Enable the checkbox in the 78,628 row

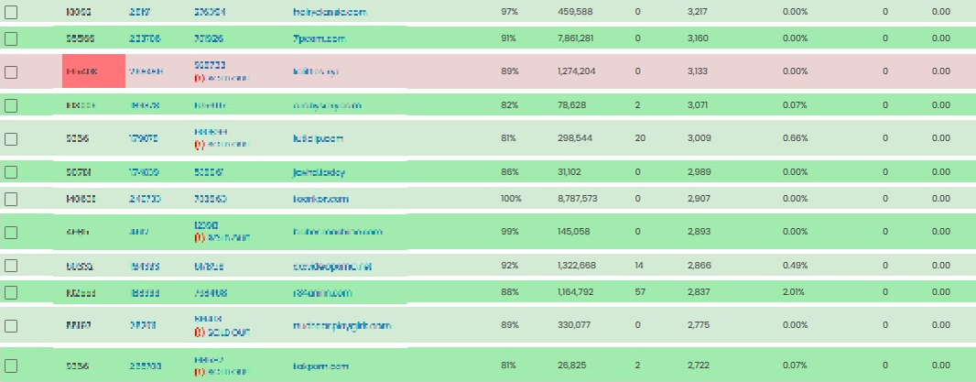point(11,105)
